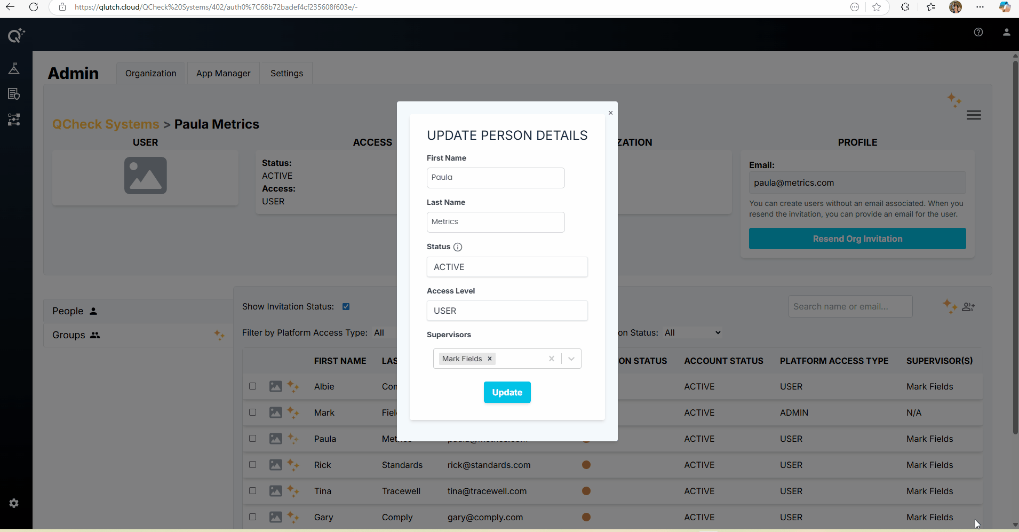Open the help question mark icon
The height and width of the screenshot is (532, 1019).
point(978,32)
